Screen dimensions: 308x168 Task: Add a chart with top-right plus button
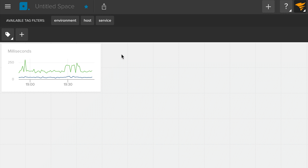pyautogui.click(x=268, y=7)
